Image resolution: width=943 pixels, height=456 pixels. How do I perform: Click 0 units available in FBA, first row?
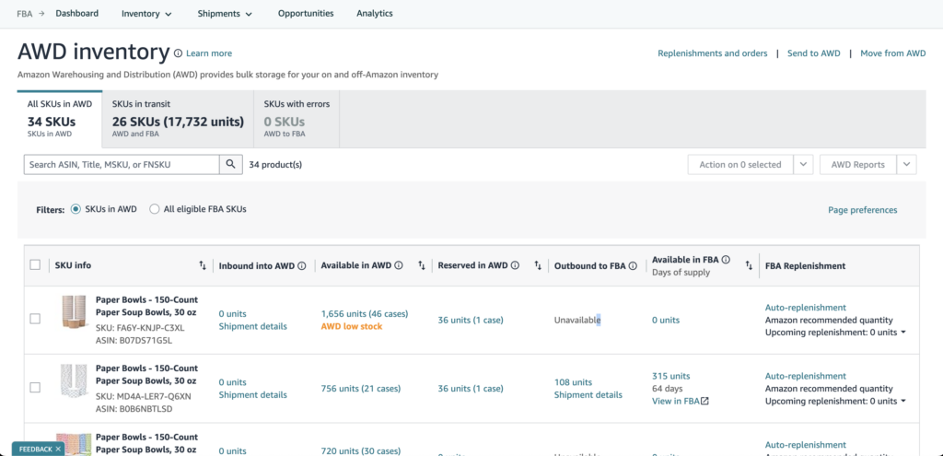[666, 320]
